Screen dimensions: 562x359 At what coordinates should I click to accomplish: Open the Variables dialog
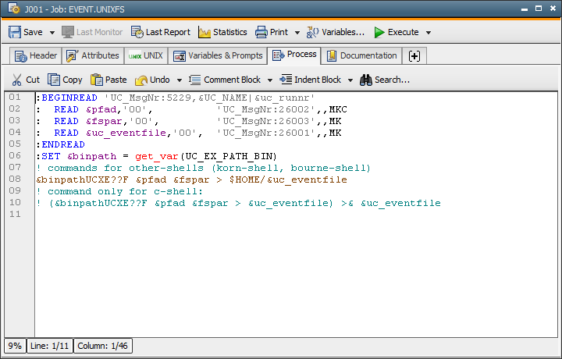335,32
